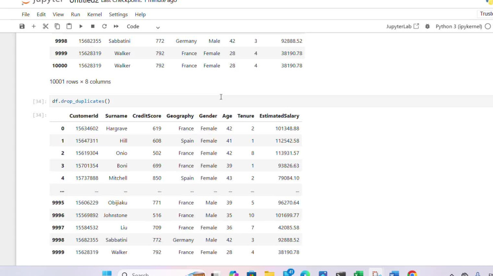Viewport: 493px width, 276px height.
Task: Select credit score 850 in Mitchell row
Action: [x=157, y=178]
